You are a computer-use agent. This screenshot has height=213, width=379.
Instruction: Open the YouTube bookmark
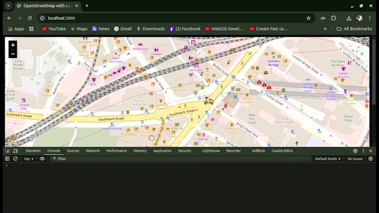tap(54, 29)
